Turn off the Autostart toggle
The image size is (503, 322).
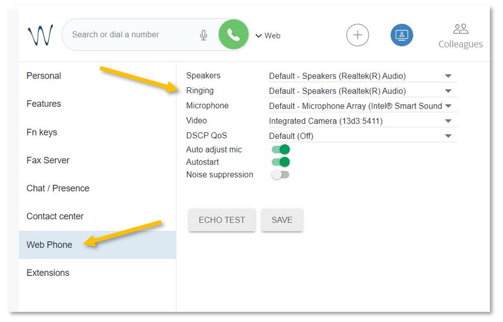(281, 162)
